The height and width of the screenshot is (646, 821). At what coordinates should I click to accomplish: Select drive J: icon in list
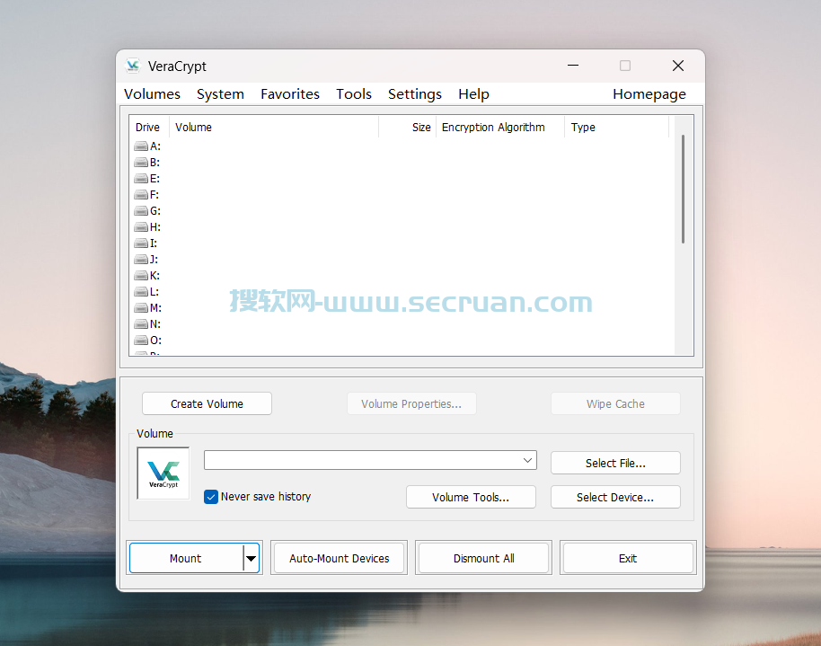pos(141,260)
